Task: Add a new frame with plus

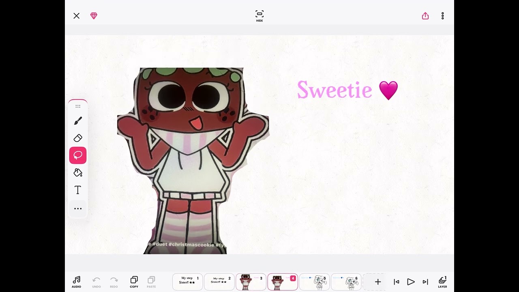Action: tap(378, 282)
